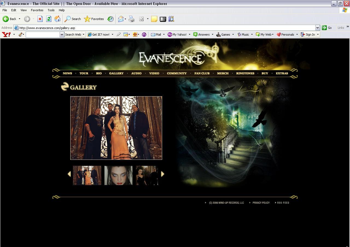This screenshot has height=247, width=350.
Task: Click the Yahoo! logo in the toolbar
Action: [6, 35]
